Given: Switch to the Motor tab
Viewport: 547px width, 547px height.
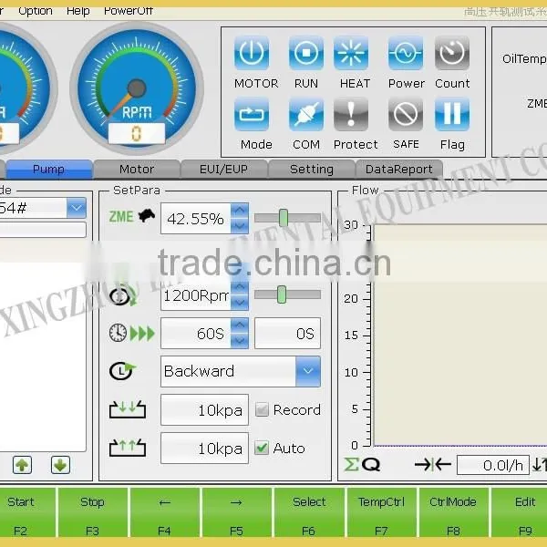Looking at the screenshot, I should click(x=137, y=170).
